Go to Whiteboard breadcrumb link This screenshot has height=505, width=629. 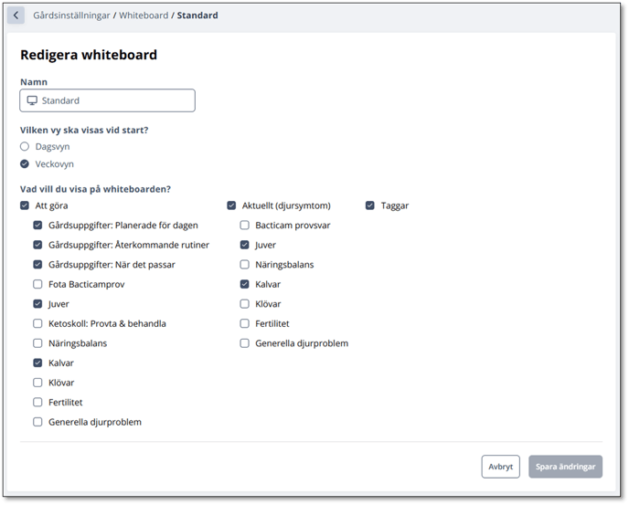click(x=144, y=16)
